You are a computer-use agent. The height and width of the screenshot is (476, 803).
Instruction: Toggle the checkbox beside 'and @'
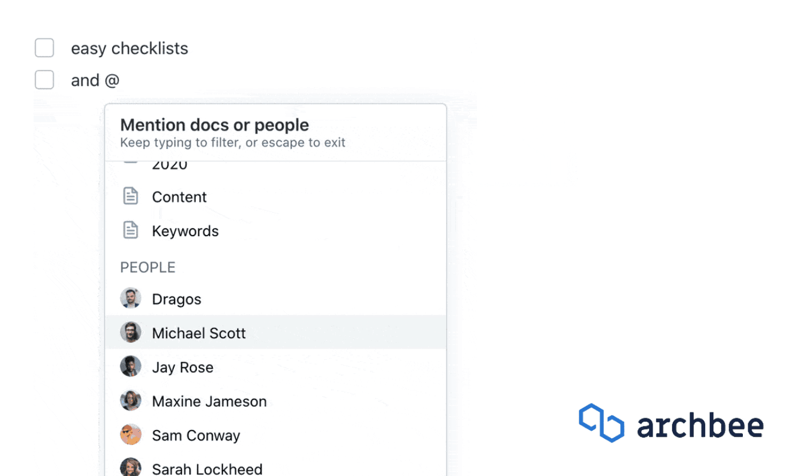point(44,80)
